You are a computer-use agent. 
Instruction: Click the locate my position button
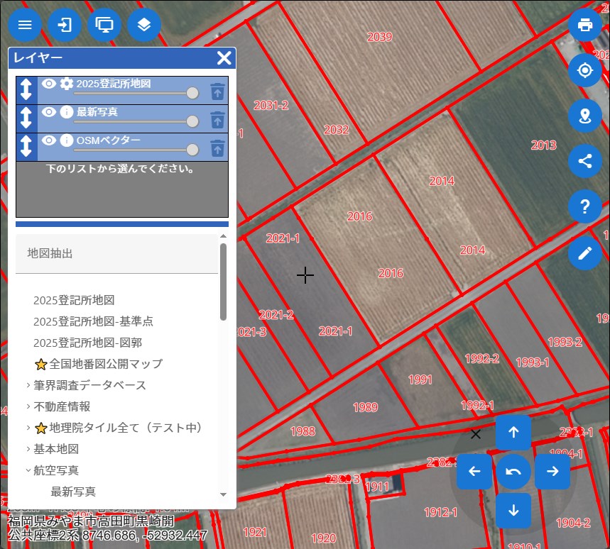tap(585, 70)
